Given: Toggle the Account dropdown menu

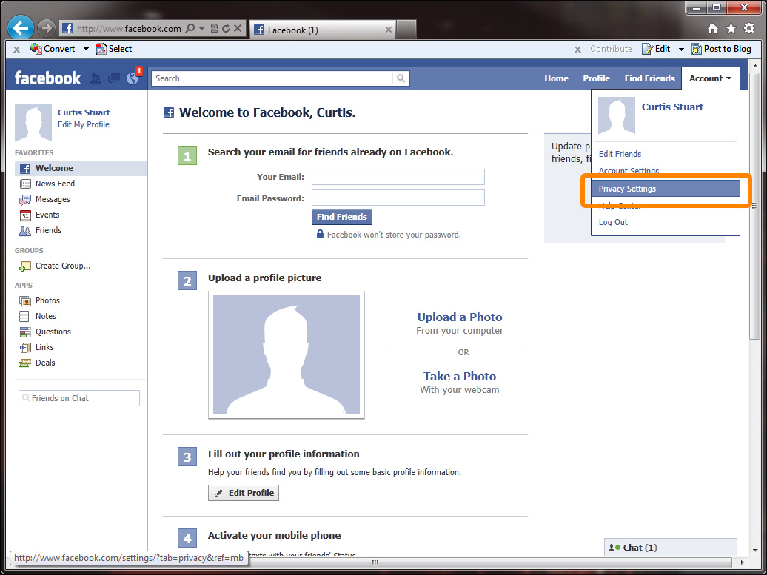Looking at the screenshot, I should (x=710, y=78).
